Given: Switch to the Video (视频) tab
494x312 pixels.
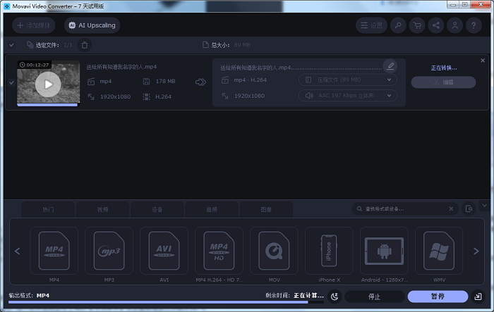Looking at the screenshot, I should point(103,209).
